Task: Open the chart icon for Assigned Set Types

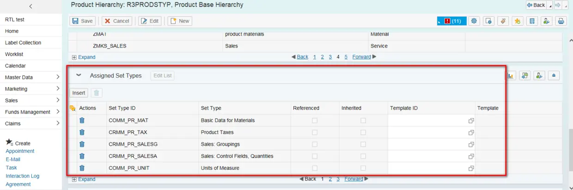Action: click(511, 75)
